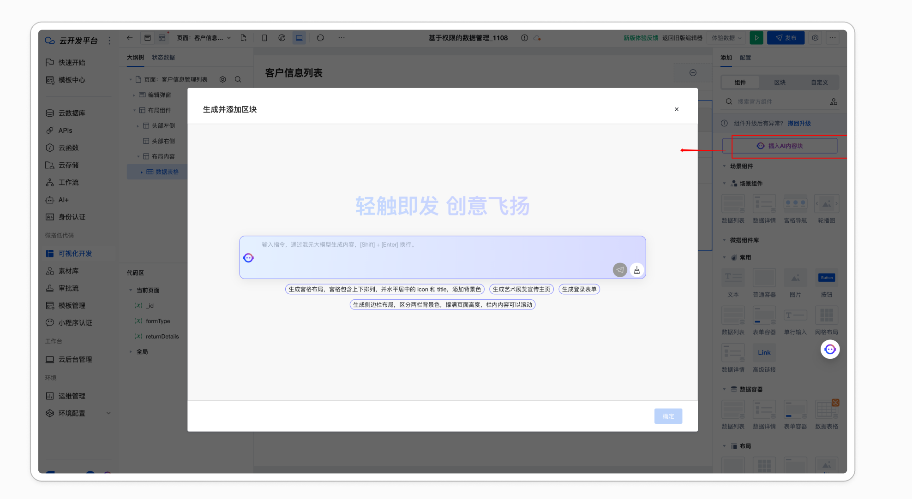Open 运维管理 in the sidebar

(x=72, y=396)
